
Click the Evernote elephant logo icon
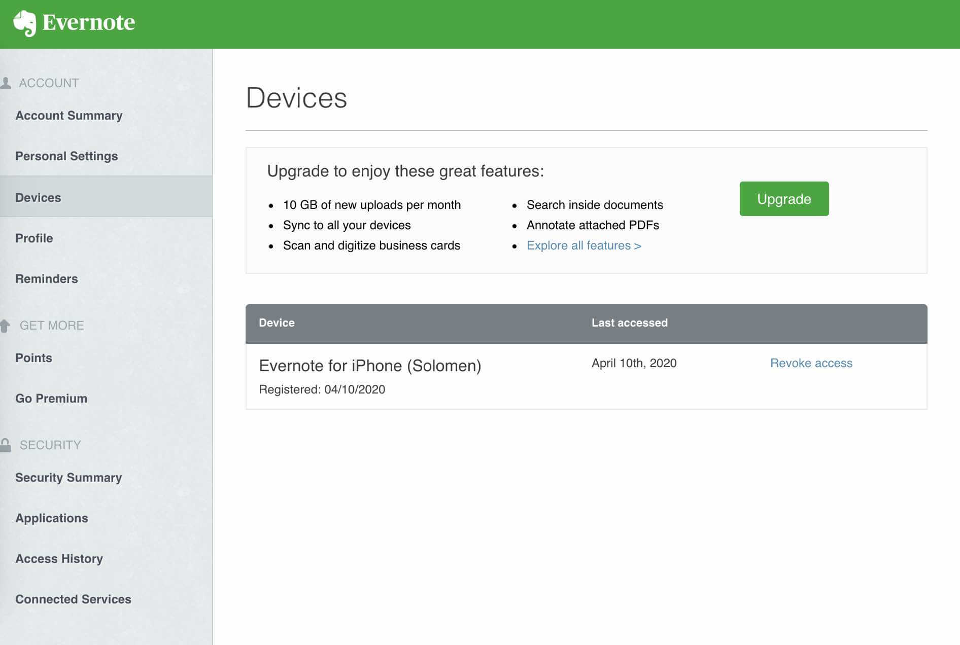click(24, 23)
